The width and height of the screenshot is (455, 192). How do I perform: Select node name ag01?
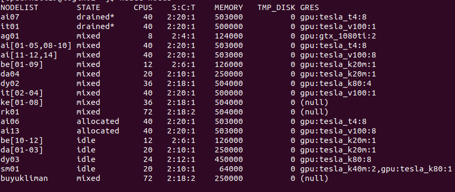coord(10,36)
